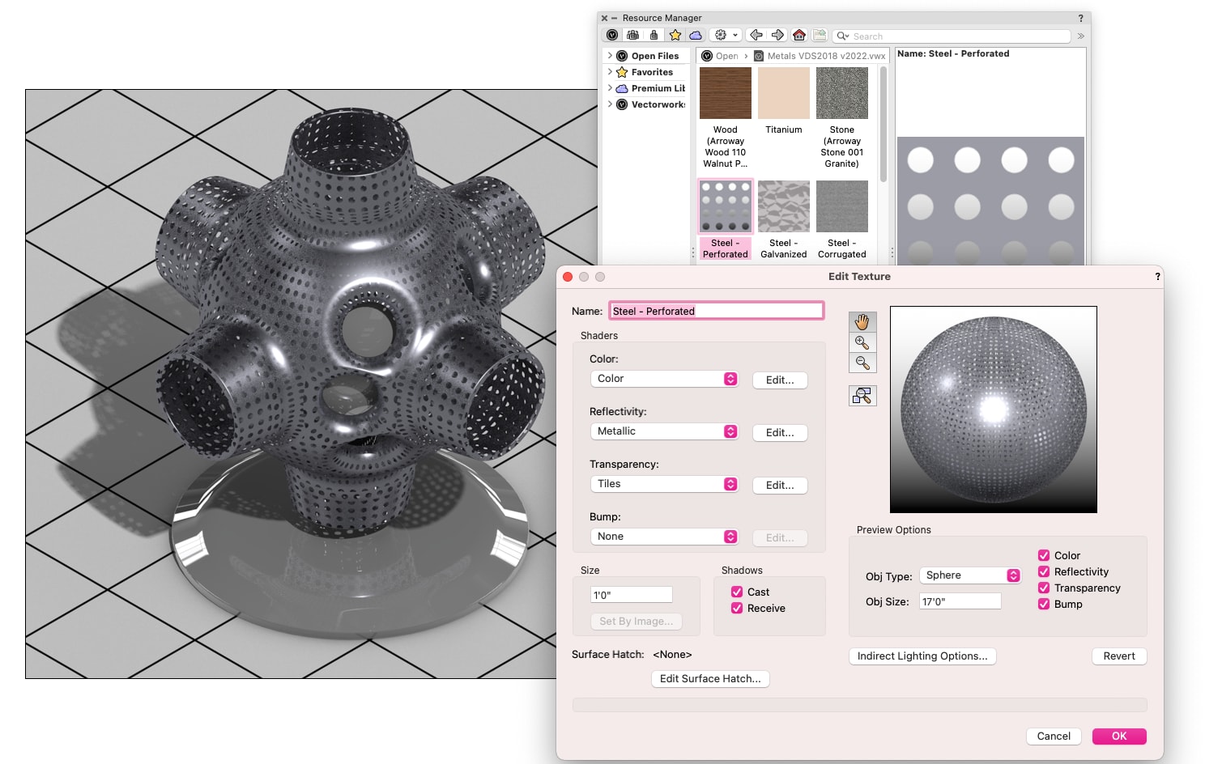
Task: Click the Indirect Lighting Options button
Action: pyautogui.click(x=922, y=656)
